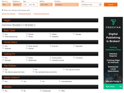Tick the Friendship checkbox
The image size is (124, 93).
(74, 58)
